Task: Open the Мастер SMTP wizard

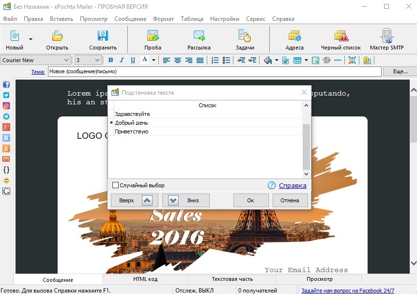Action: [x=386, y=36]
